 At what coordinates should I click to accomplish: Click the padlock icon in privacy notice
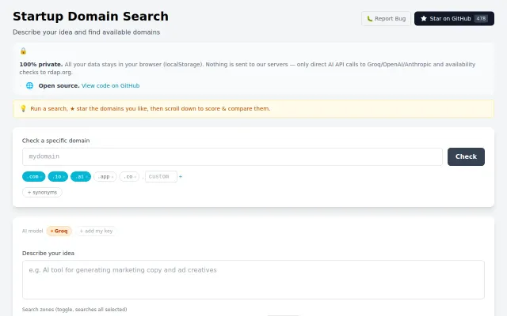(x=23, y=51)
